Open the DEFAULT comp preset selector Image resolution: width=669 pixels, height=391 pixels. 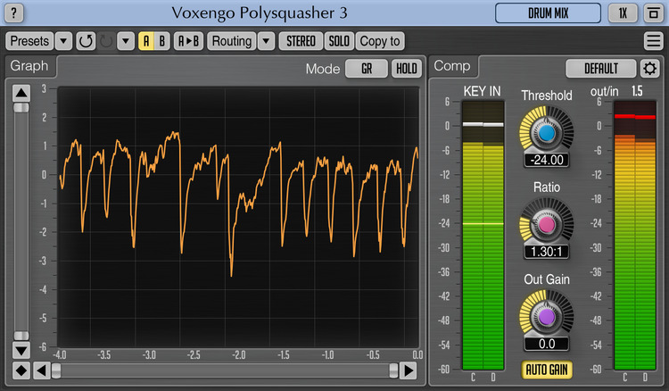(x=600, y=69)
